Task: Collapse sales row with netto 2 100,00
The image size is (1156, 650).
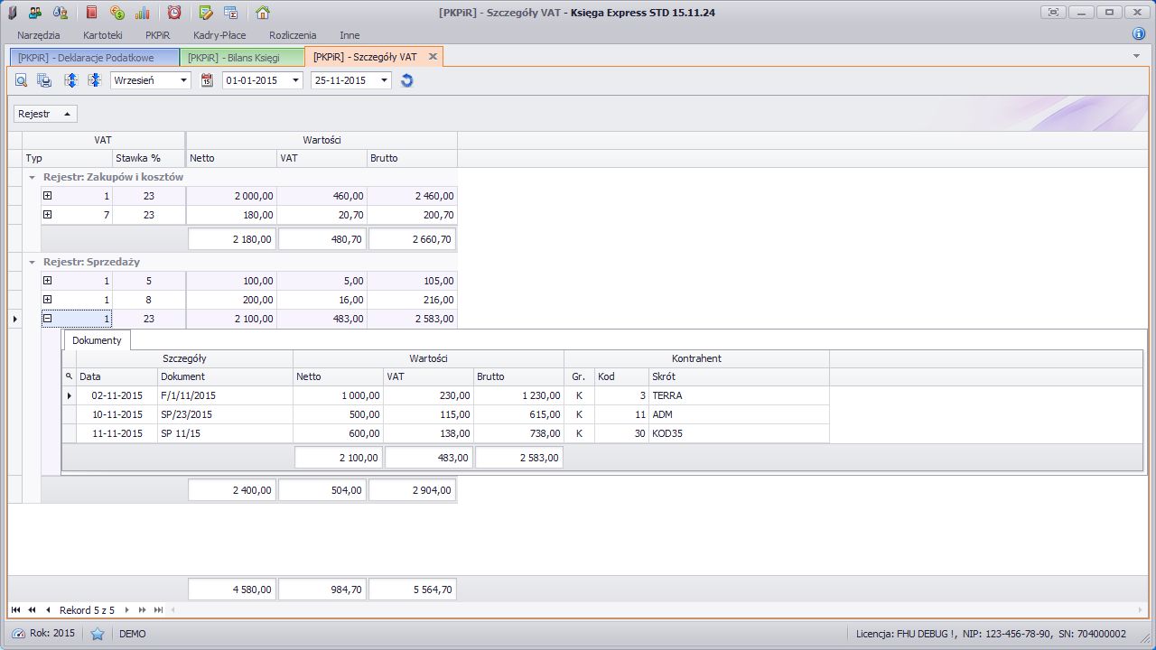Action: point(48,319)
